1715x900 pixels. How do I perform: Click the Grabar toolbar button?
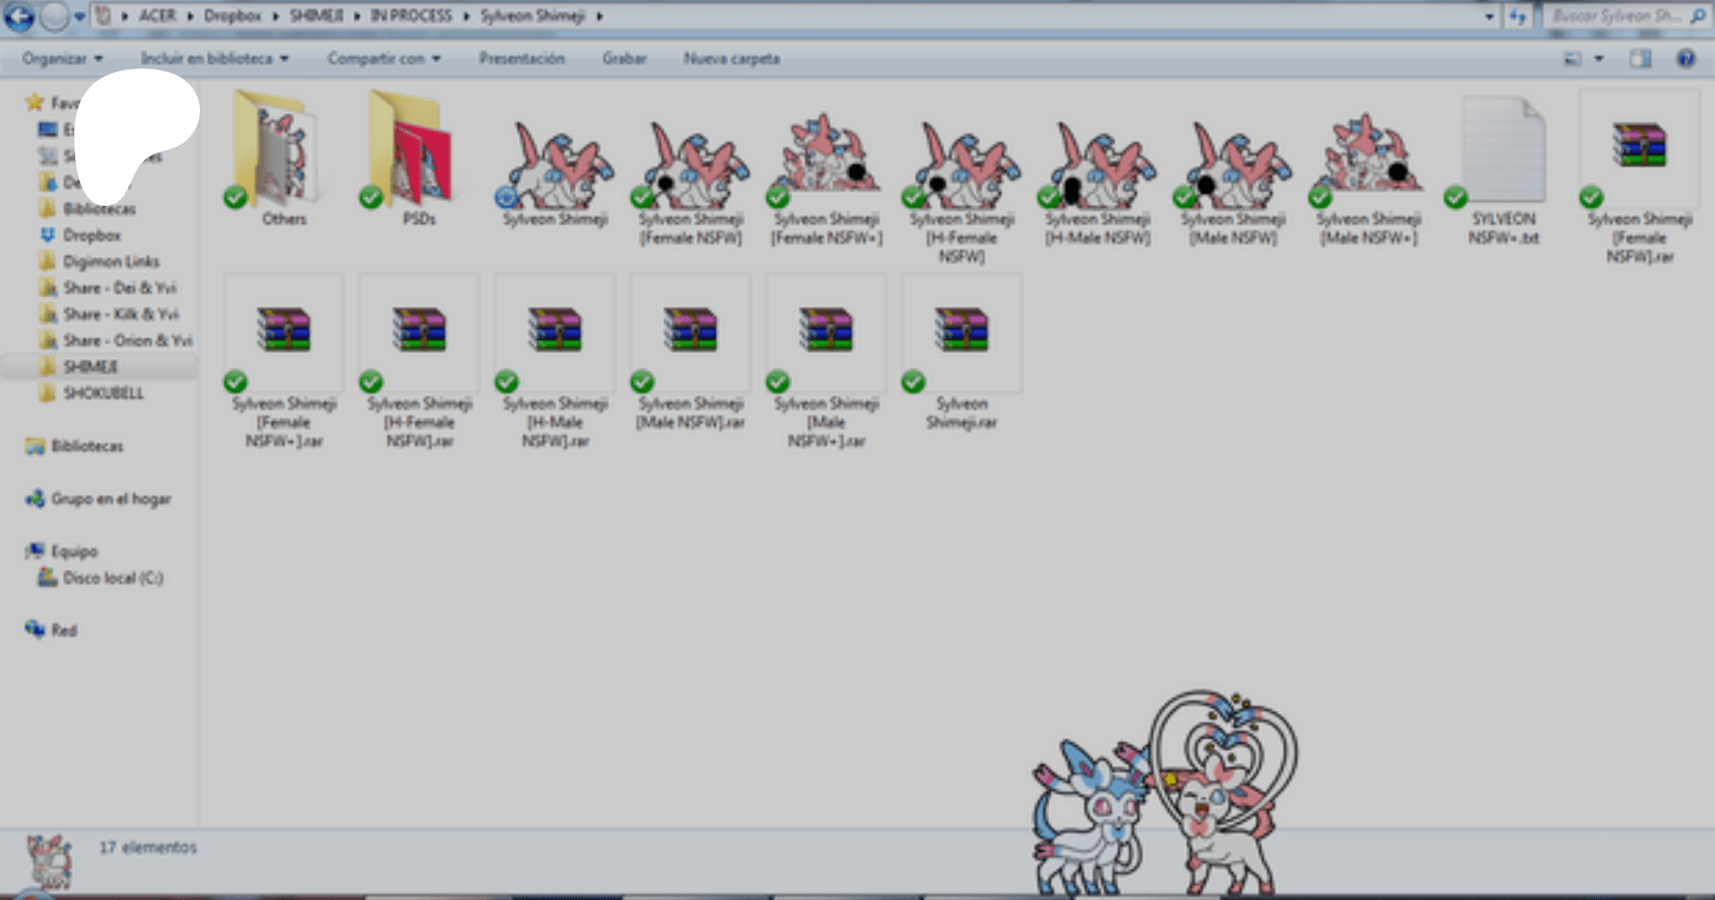tap(624, 59)
